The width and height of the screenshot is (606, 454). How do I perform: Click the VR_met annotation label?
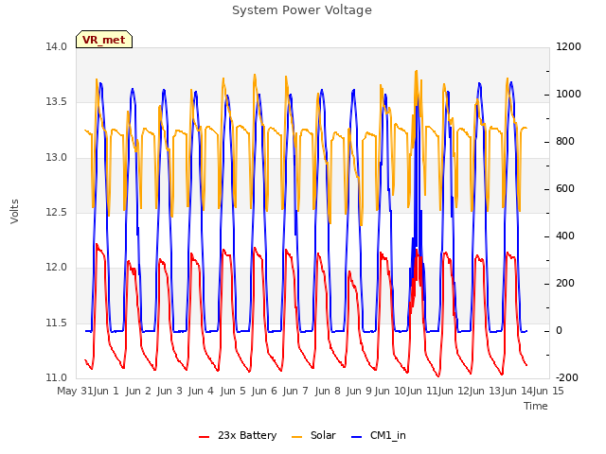pyautogui.click(x=104, y=40)
